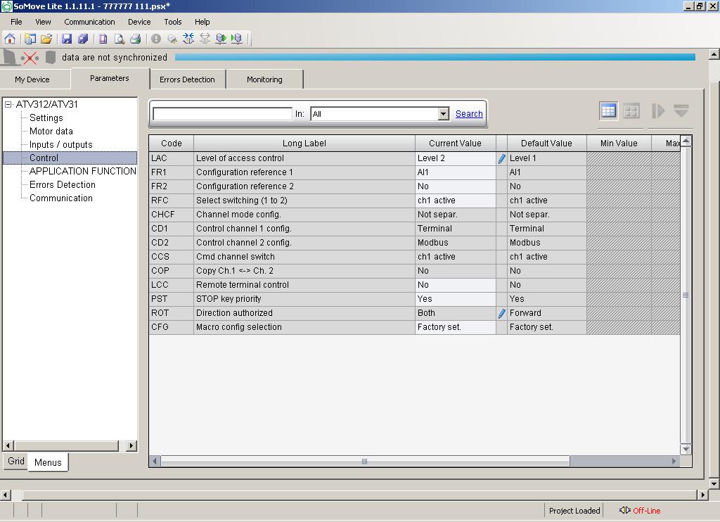Click tree panel's scroll right arrow
The height and width of the screenshot is (522, 720).
(x=131, y=445)
